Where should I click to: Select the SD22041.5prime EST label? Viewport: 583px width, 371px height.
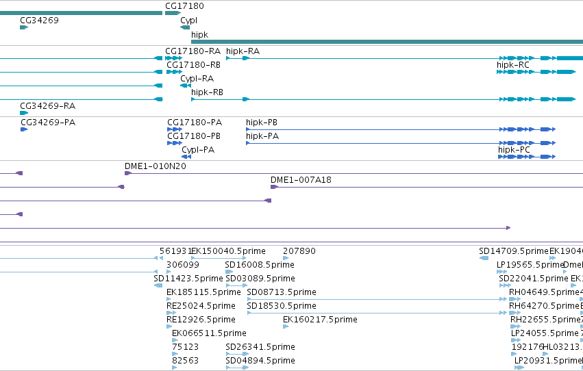coord(534,279)
